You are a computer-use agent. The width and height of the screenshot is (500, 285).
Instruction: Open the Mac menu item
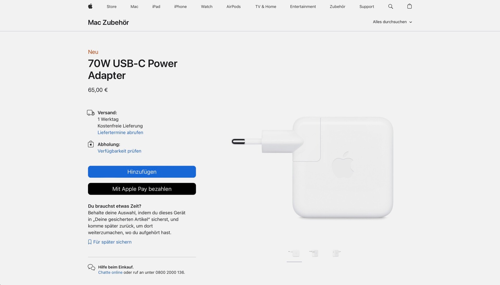coord(134,7)
